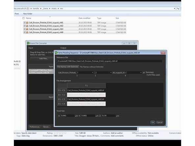The image size is (195, 146).
Task: Sort files by Name column header
Action: point(28,18)
